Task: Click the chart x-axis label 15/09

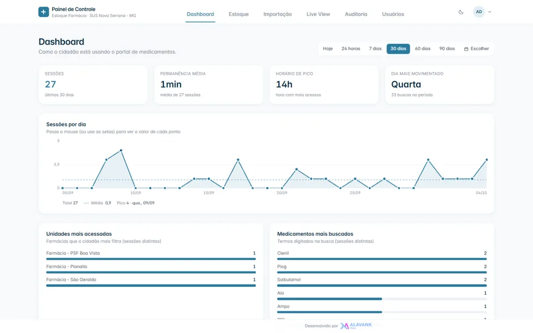Action: tap(209, 193)
